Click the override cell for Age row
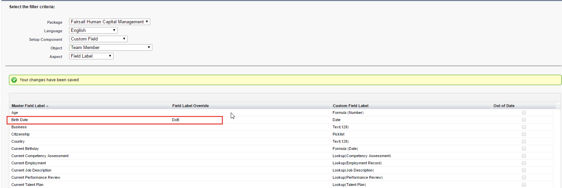Viewport: 562px width, 188px height. (x=250, y=113)
